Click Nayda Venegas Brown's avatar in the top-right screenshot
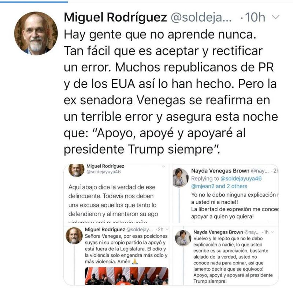The height and width of the screenshot is (293, 293). [x=180, y=178]
